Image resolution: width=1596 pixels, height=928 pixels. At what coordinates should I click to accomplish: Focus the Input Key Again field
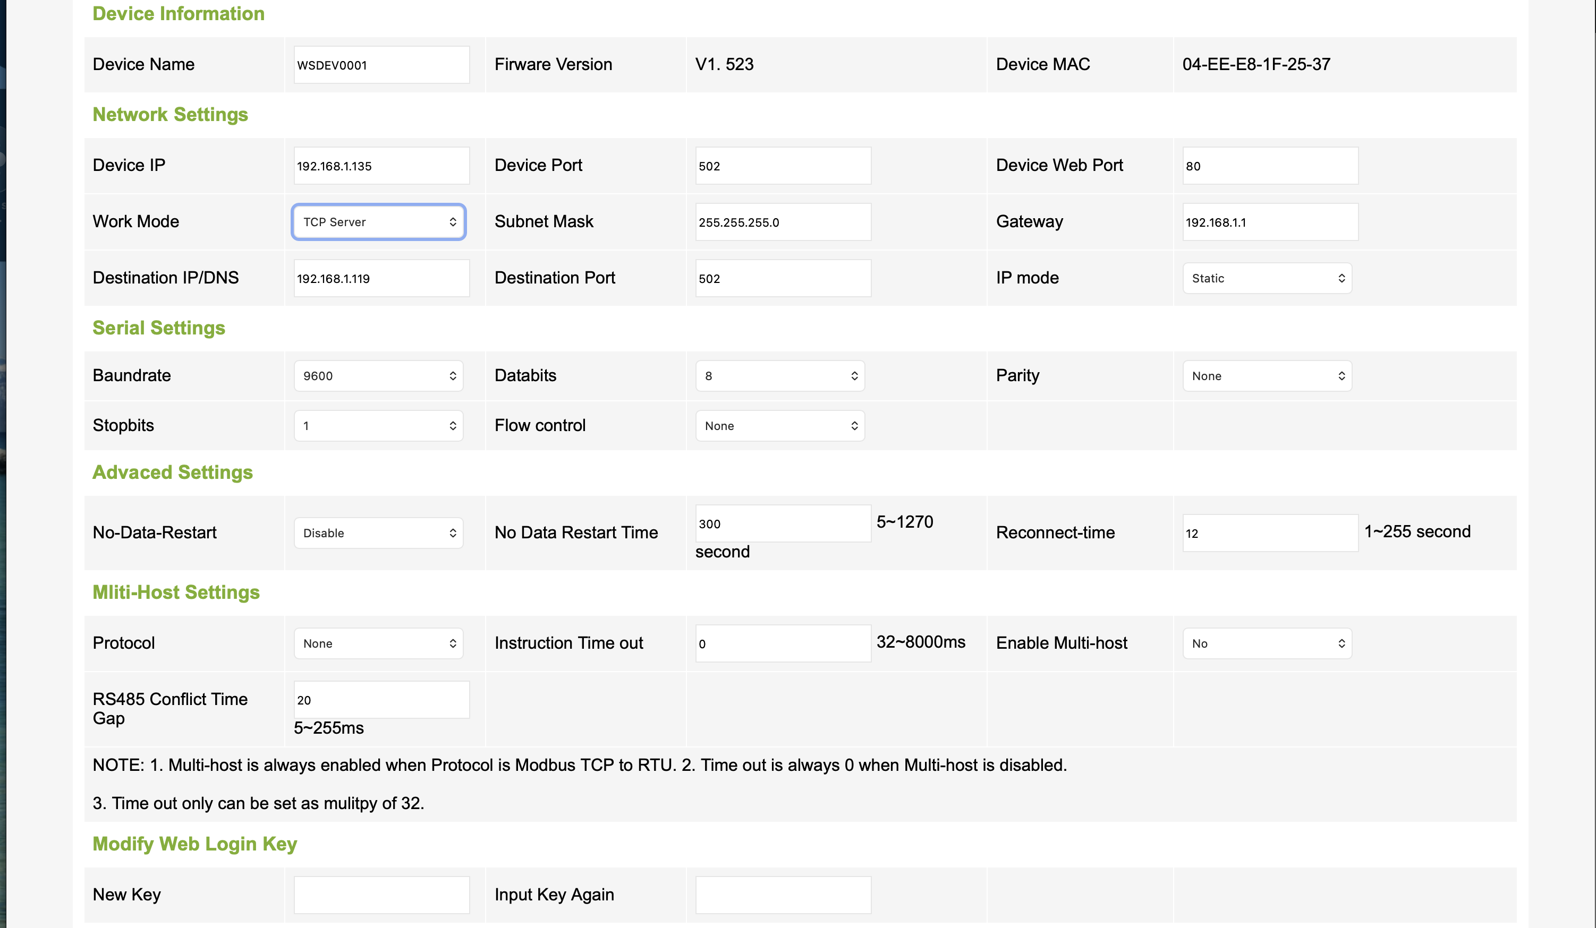(783, 895)
